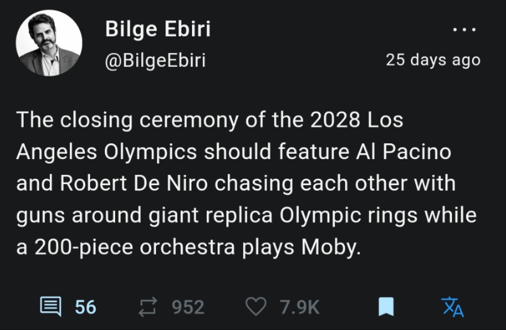Viewport: 506px width, 330px height.
Task: Open the three-dot more options menu
Action: 465,30
